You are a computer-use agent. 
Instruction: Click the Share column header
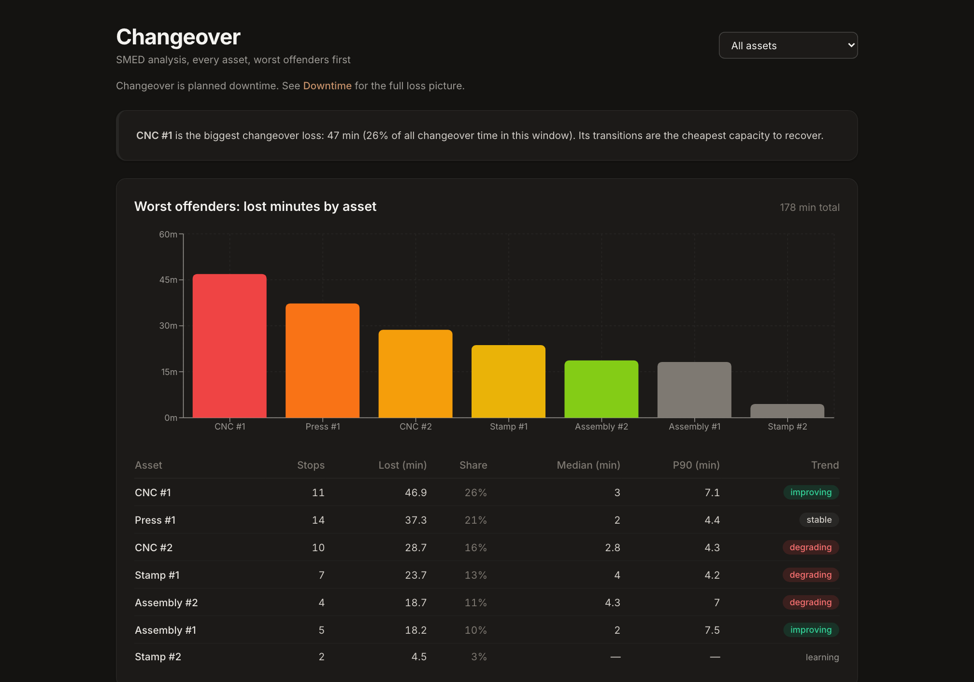pyautogui.click(x=473, y=465)
